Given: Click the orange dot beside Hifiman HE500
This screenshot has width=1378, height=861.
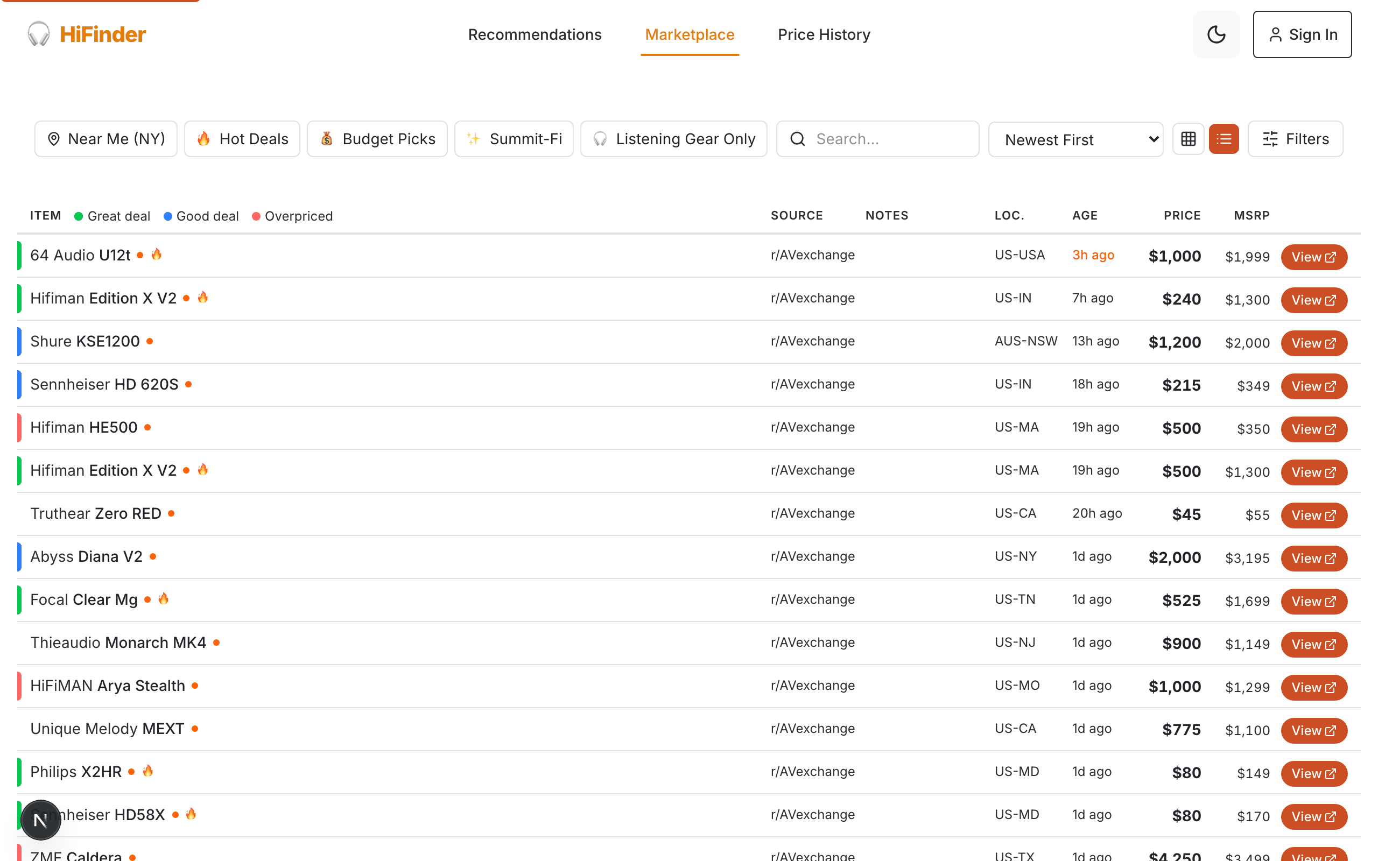Looking at the screenshot, I should coord(147,428).
